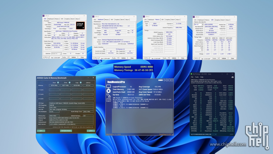The width and height of the screenshot is (273, 154).
Task: Click the CPU Type field in AIDA64
Action: click(71, 103)
